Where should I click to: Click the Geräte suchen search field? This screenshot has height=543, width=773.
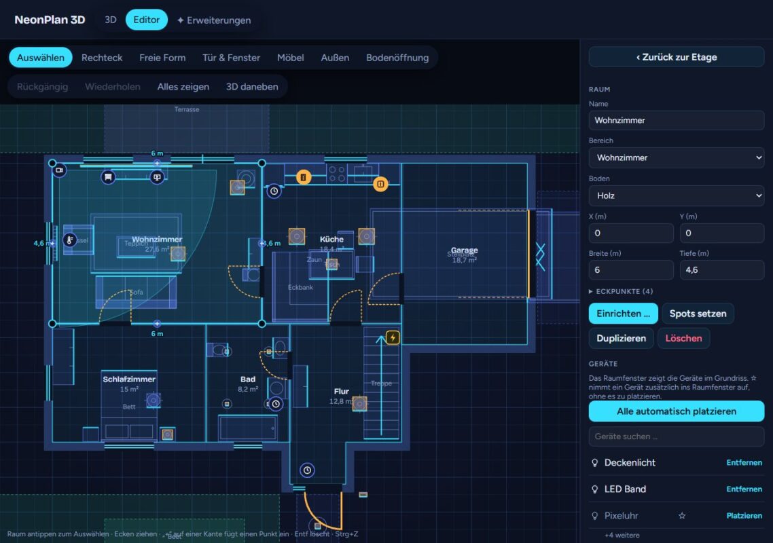pyautogui.click(x=677, y=436)
